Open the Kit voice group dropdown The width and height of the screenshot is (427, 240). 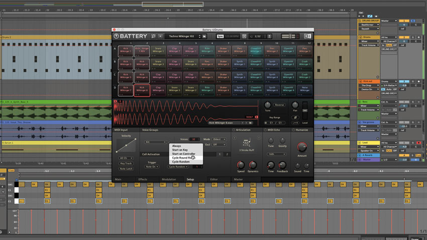[x=155, y=142]
